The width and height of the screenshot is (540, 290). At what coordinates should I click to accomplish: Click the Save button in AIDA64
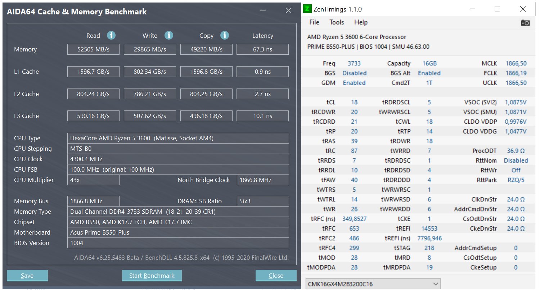click(x=27, y=276)
